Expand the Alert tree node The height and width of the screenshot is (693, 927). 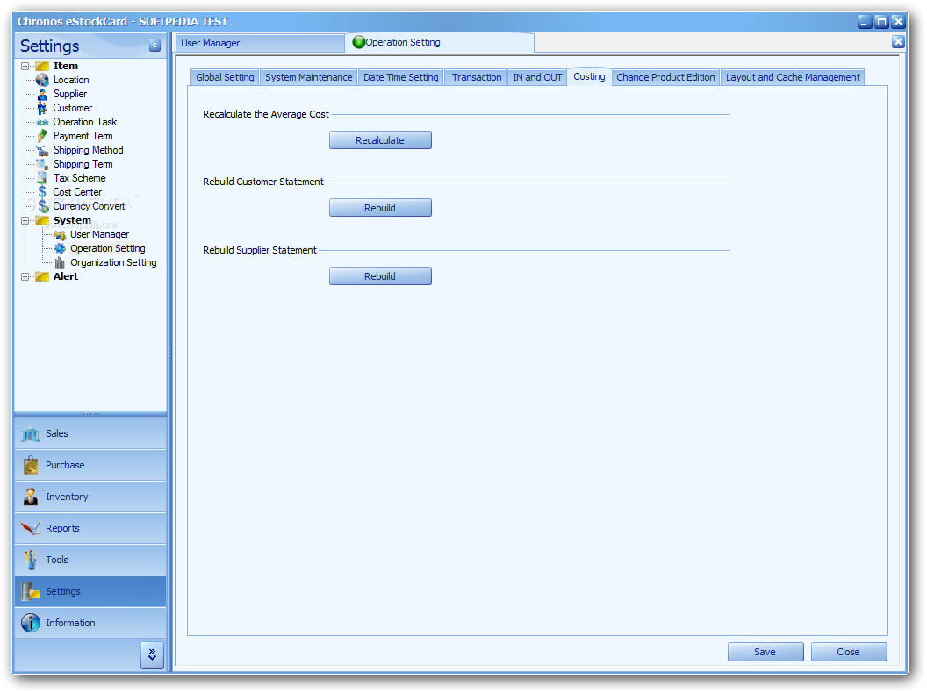[25, 276]
